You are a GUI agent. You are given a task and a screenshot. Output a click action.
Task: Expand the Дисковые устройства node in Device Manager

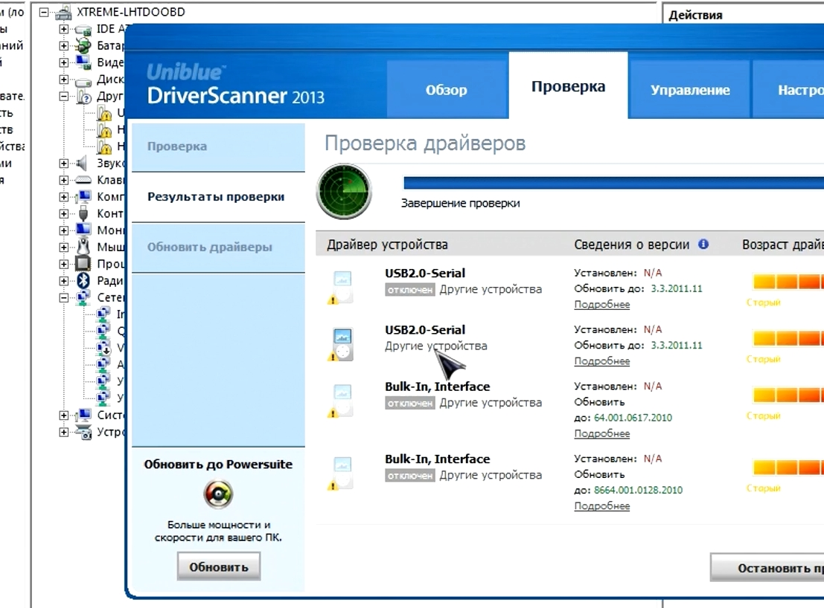[63, 80]
